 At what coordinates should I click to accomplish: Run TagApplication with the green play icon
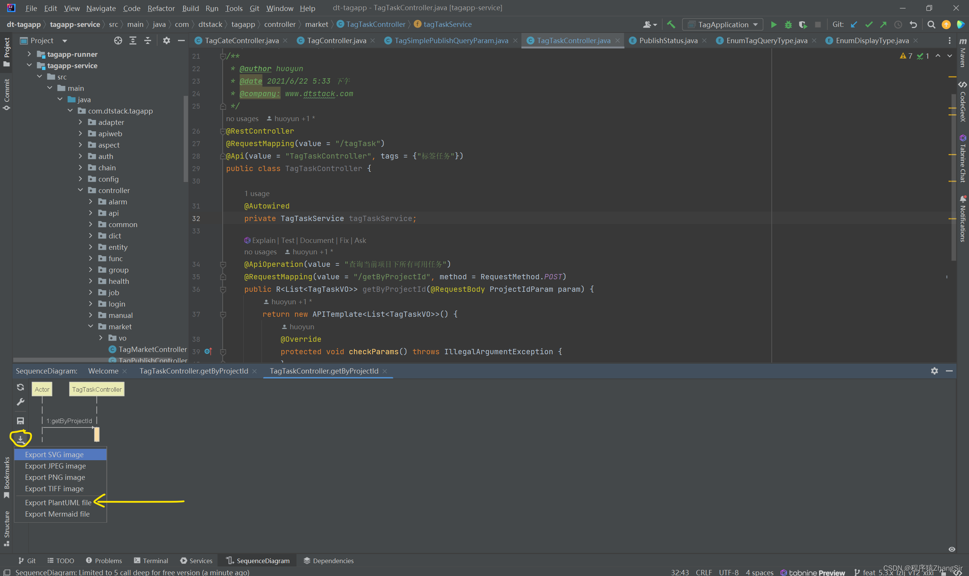(x=773, y=25)
